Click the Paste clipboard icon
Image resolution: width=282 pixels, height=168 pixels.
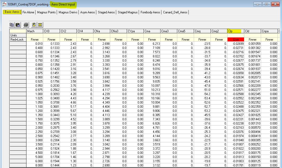pyautogui.click(x=18, y=25)
